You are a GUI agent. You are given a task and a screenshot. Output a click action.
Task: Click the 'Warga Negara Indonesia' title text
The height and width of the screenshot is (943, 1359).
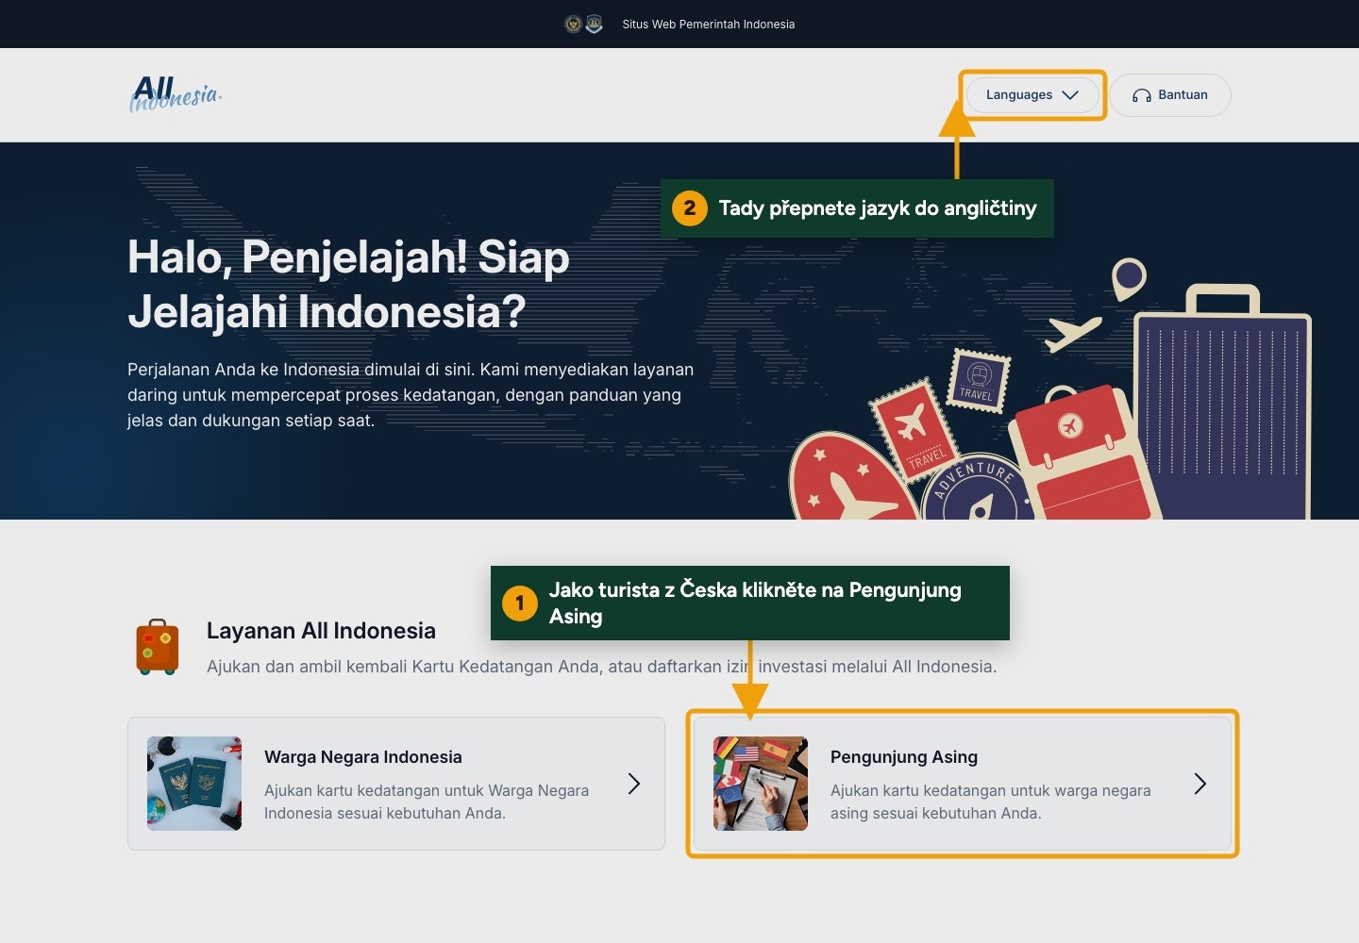click(363, 757)
